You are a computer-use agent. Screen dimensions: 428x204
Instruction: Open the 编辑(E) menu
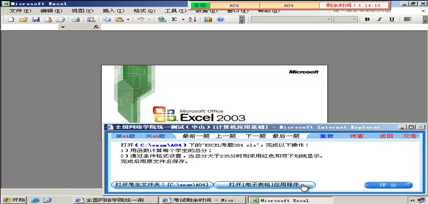51,11
